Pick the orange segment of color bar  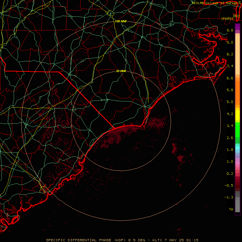(x=237, y=92)
